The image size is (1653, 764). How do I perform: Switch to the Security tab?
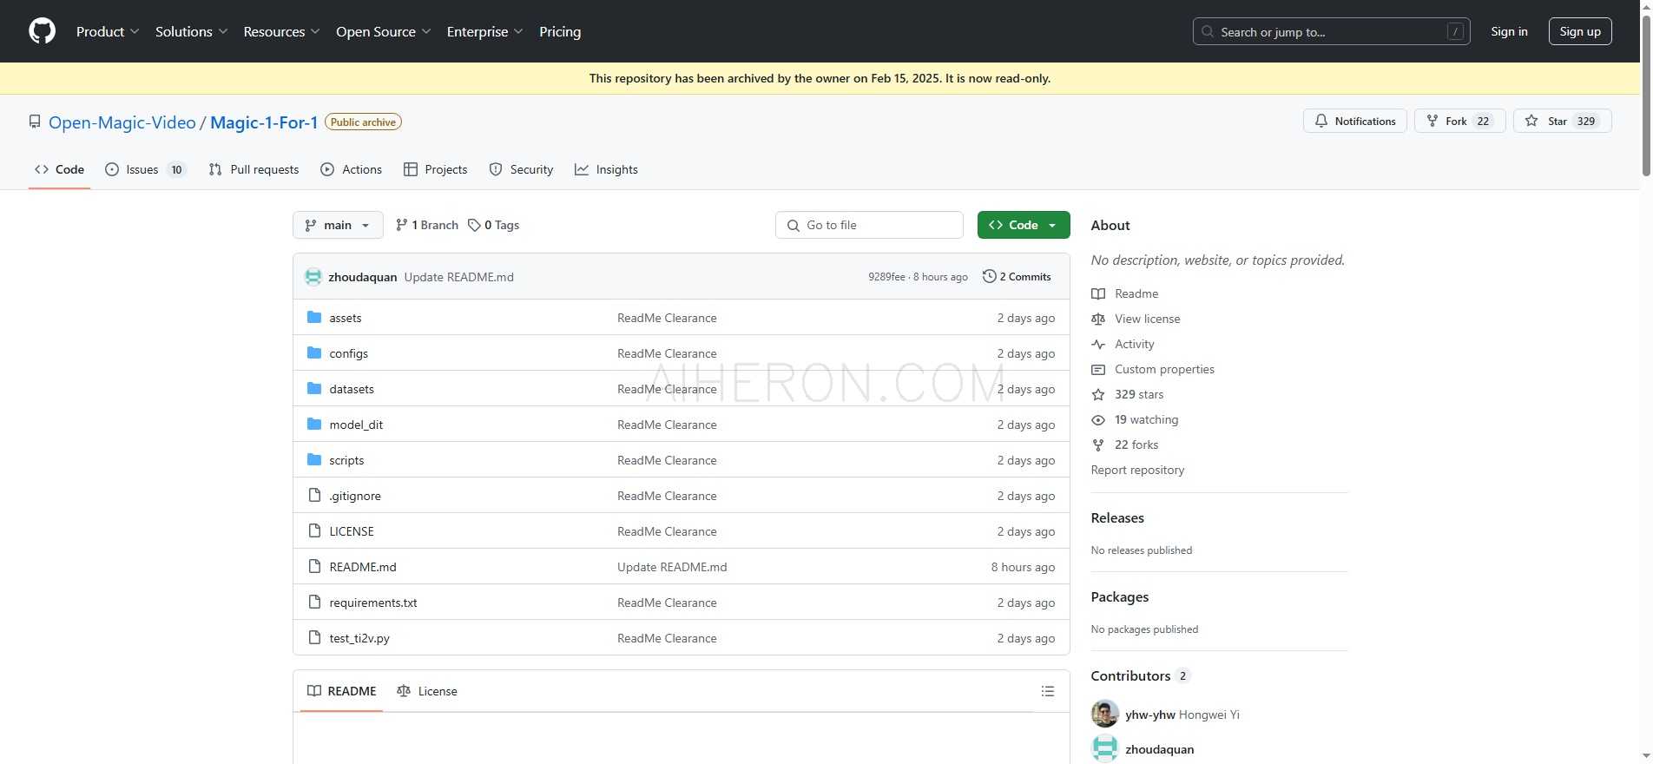pos(521,169)
